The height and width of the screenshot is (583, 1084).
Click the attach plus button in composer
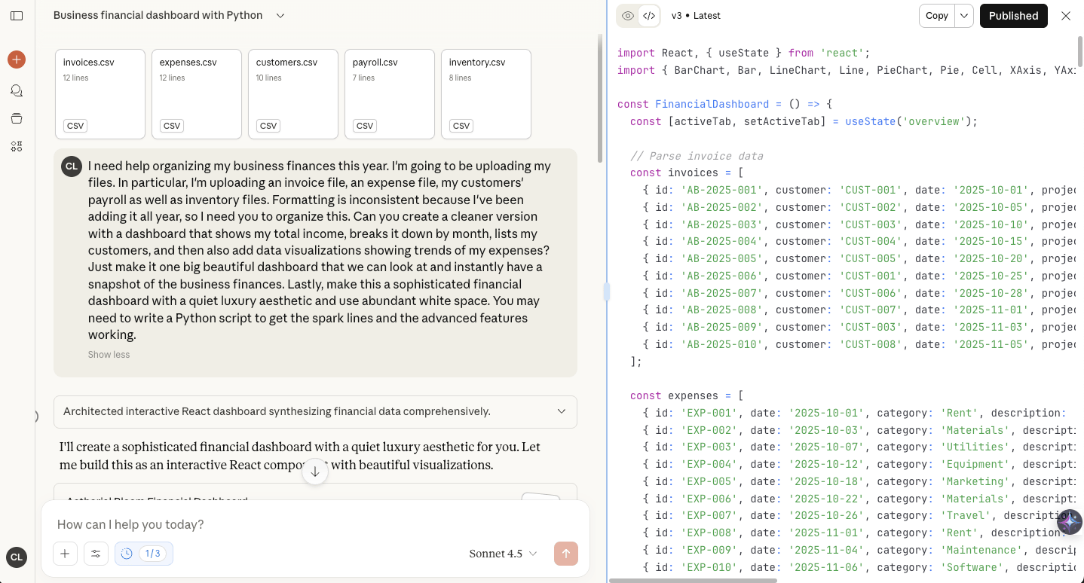click(x=65, y=554)
